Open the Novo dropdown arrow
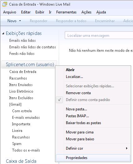Viewport: 133px width, 164px height. (x=20, y=21)
